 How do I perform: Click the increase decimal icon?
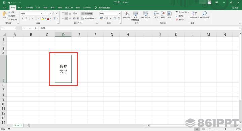115,19
